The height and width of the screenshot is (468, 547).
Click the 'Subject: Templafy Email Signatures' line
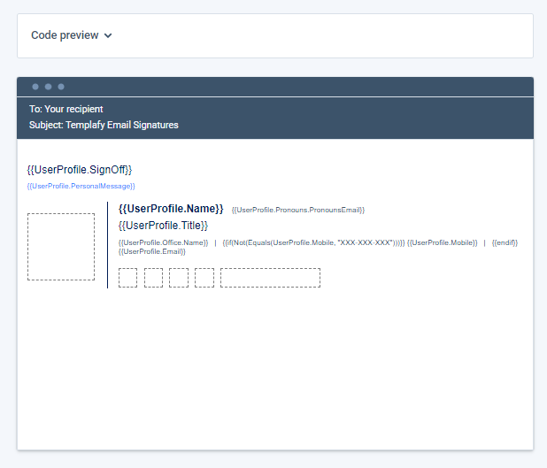coord(104,125)
